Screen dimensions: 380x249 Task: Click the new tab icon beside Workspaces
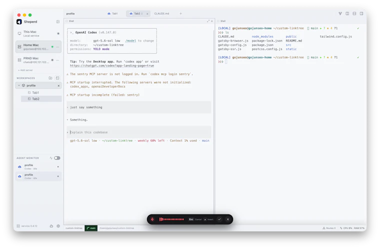click(x=57, y=78)
